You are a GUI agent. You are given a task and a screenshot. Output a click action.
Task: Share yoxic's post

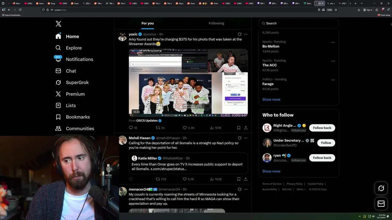246,128
